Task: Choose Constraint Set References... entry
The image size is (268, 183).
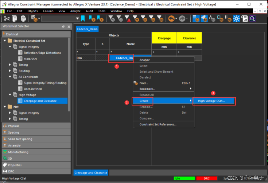Action: click(x=164, y=125)
